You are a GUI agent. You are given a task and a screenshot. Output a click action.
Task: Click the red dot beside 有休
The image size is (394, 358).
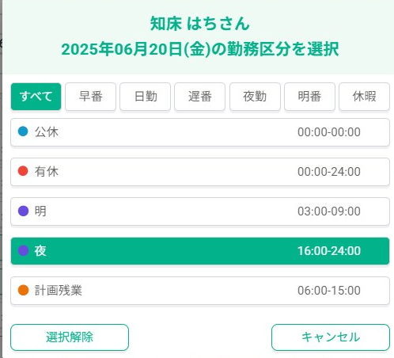[23, 171]
